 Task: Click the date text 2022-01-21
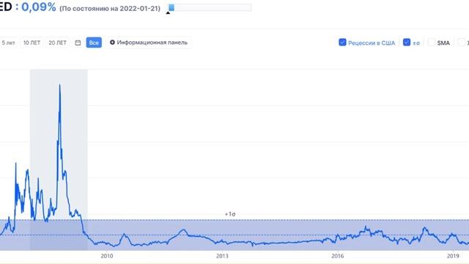point(139,8)
